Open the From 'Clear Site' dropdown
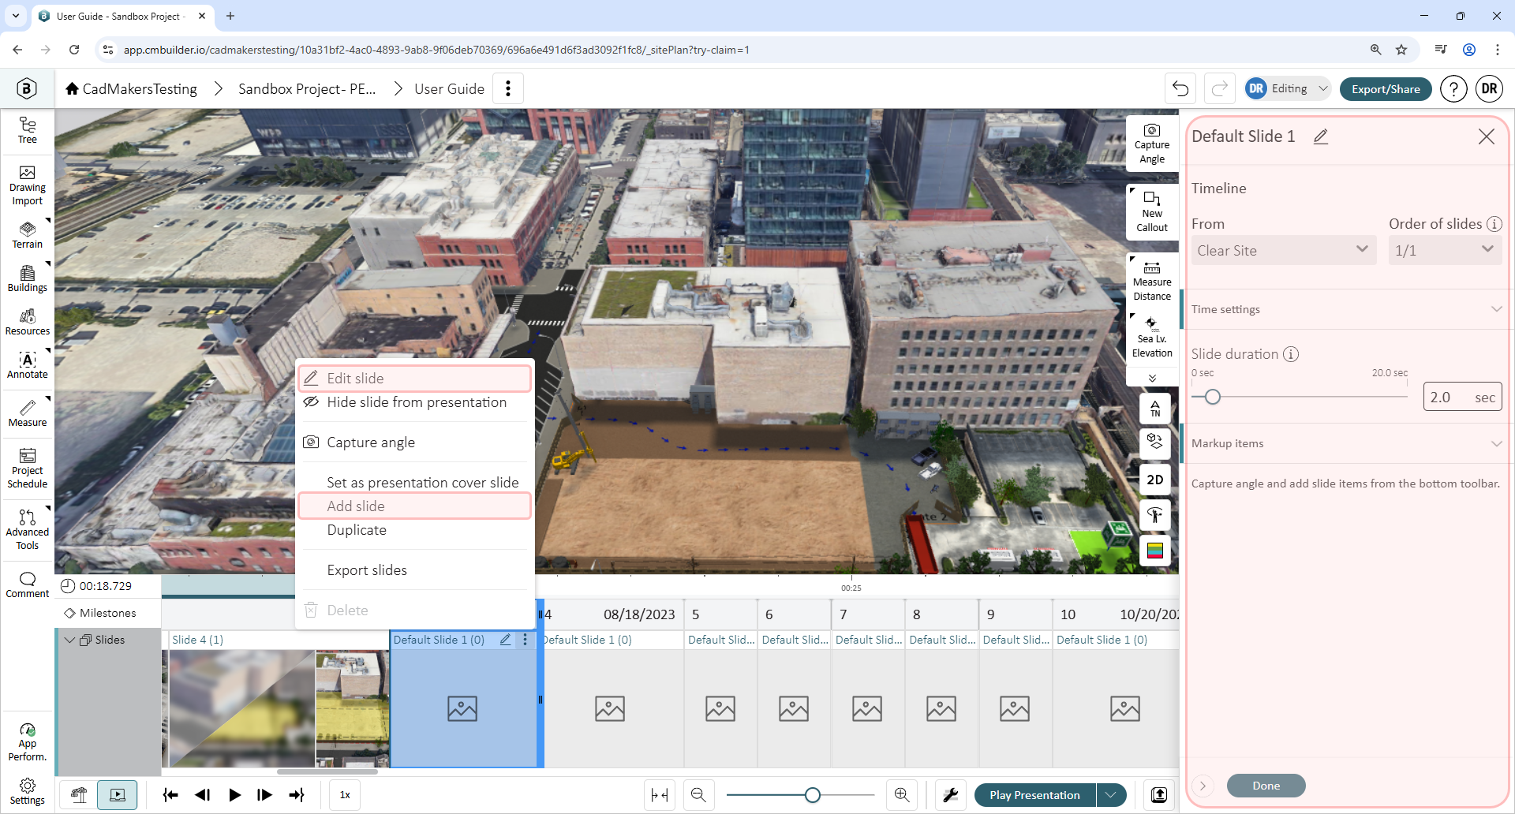1515x814 pixels. click(x=1283, y=250)
